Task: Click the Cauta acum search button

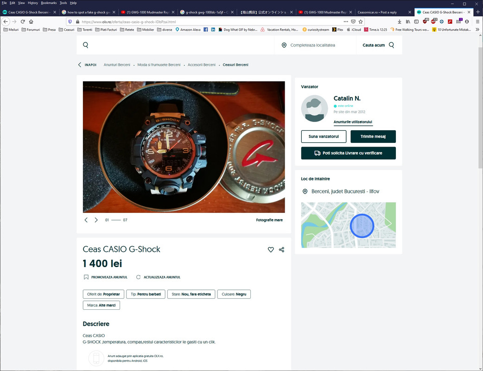Action: pyautogui.click(x=378, y=45)
